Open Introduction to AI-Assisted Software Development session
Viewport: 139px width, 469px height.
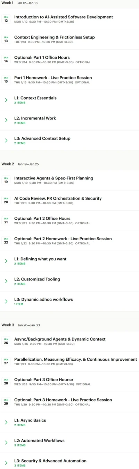(64, 17)
